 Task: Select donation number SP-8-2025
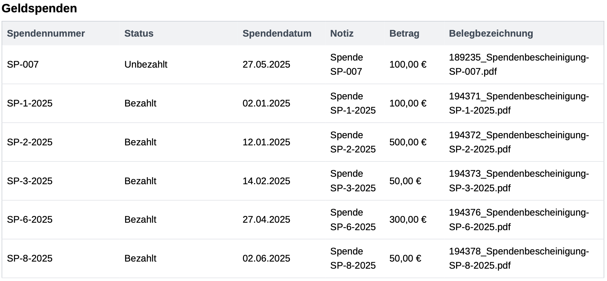pyautogui.click(x=30, y=259)
